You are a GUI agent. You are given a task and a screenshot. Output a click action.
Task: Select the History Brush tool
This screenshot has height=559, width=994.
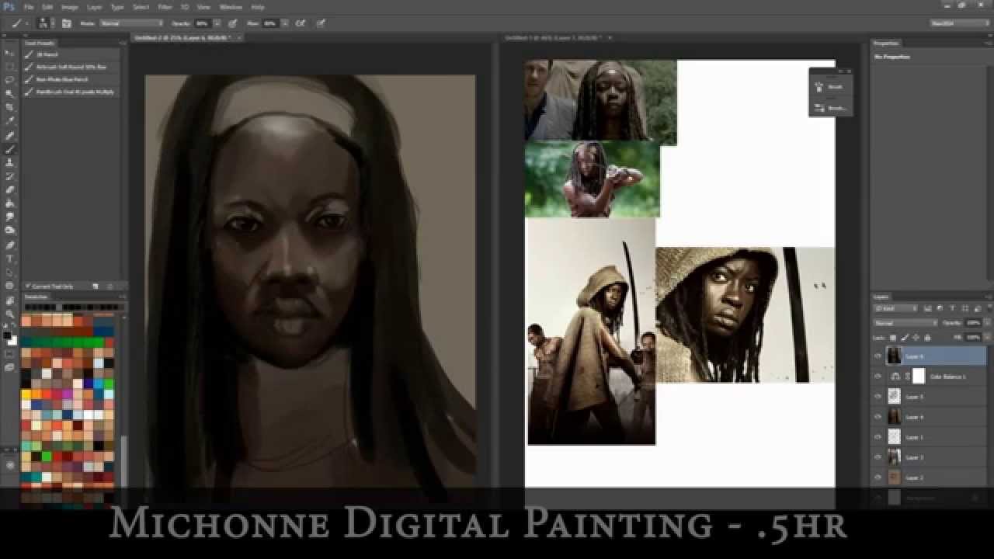(10, 176)
